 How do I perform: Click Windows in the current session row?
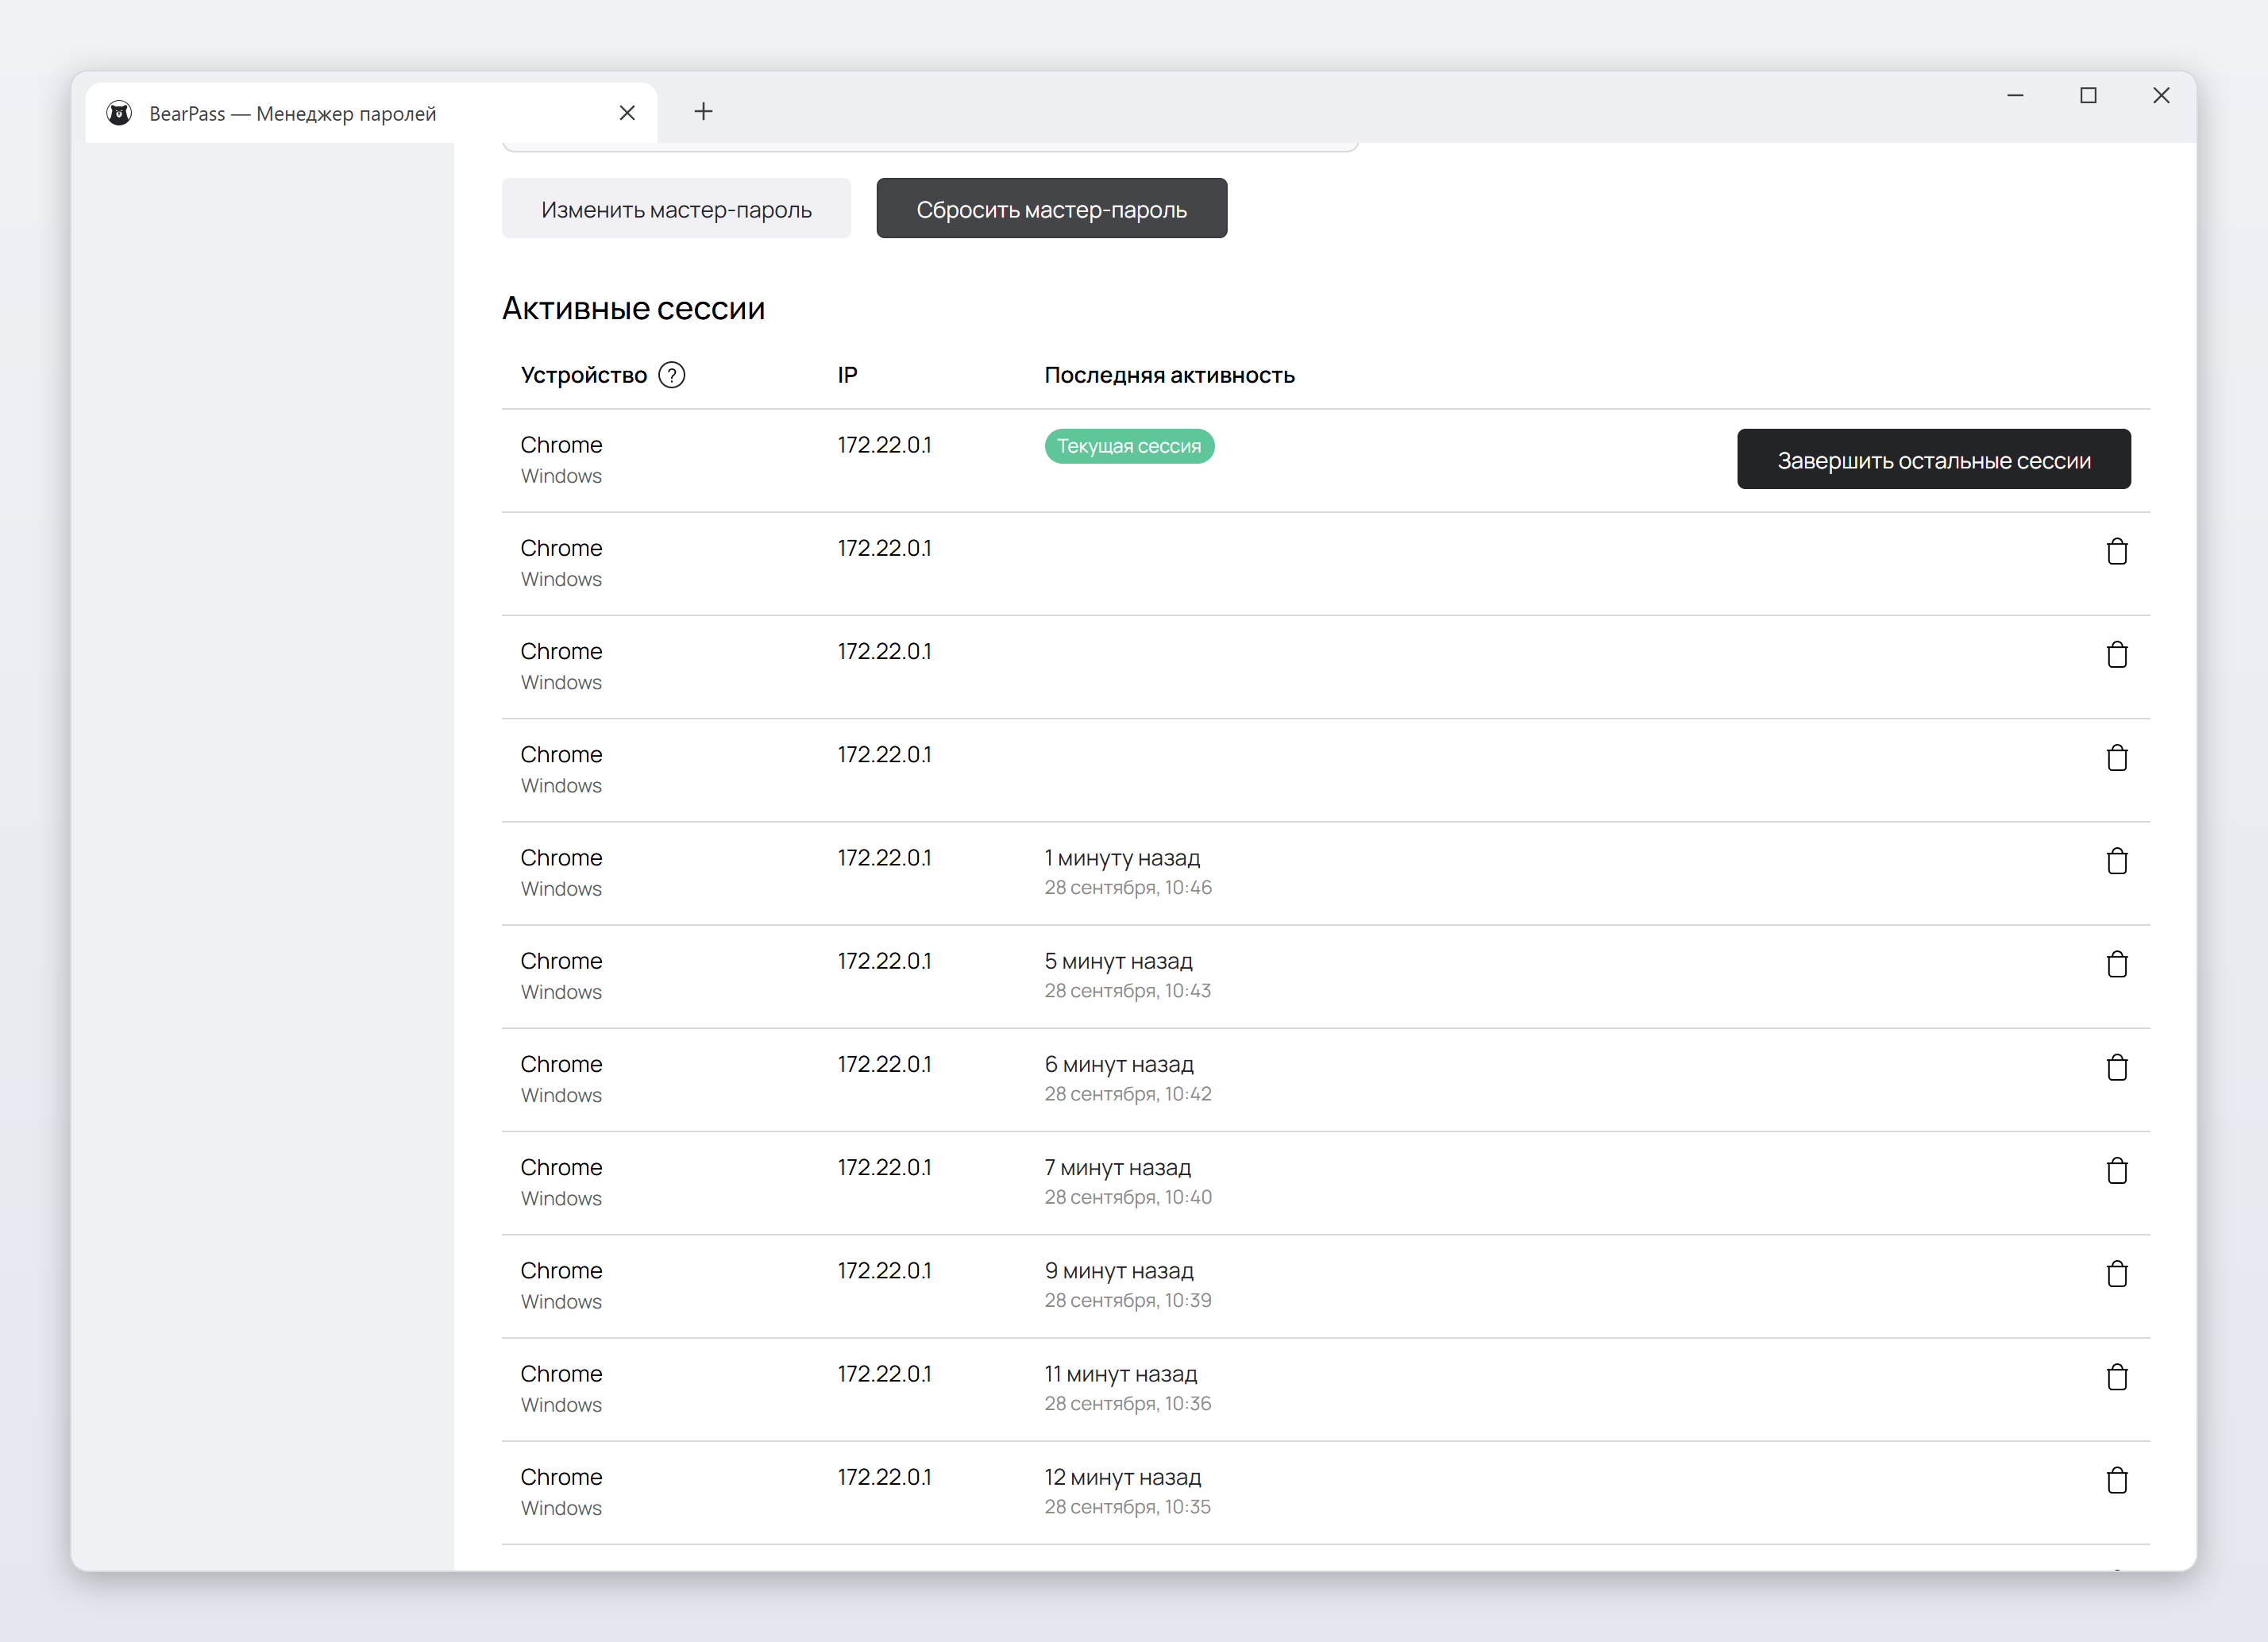tap(561, 476)
